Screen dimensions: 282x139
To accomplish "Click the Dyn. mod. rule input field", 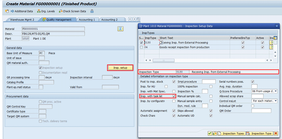I will 205,106.
